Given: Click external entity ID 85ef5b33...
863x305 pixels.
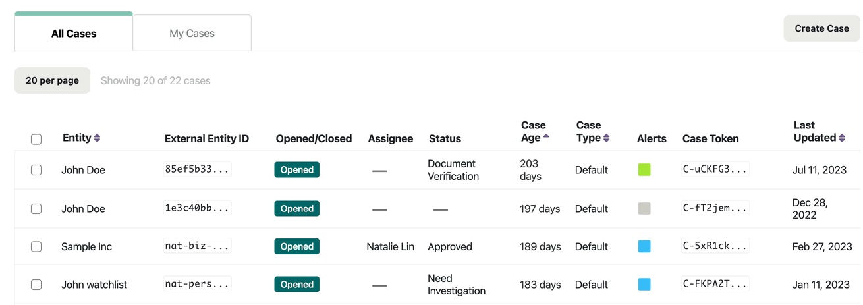Looking at the screenshot, I should coord(197,169).
